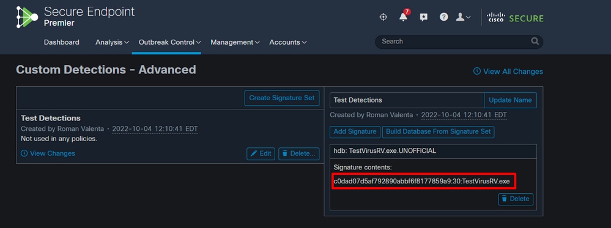Click the Update Name button
Screen dimensions: 611x228
(510, 100)
